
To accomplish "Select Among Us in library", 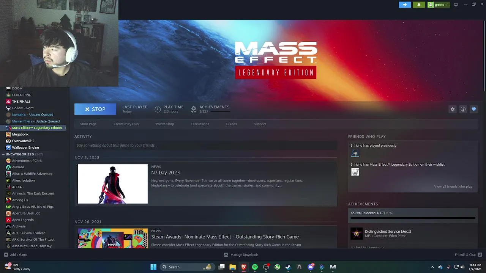I will pos(20,200).
